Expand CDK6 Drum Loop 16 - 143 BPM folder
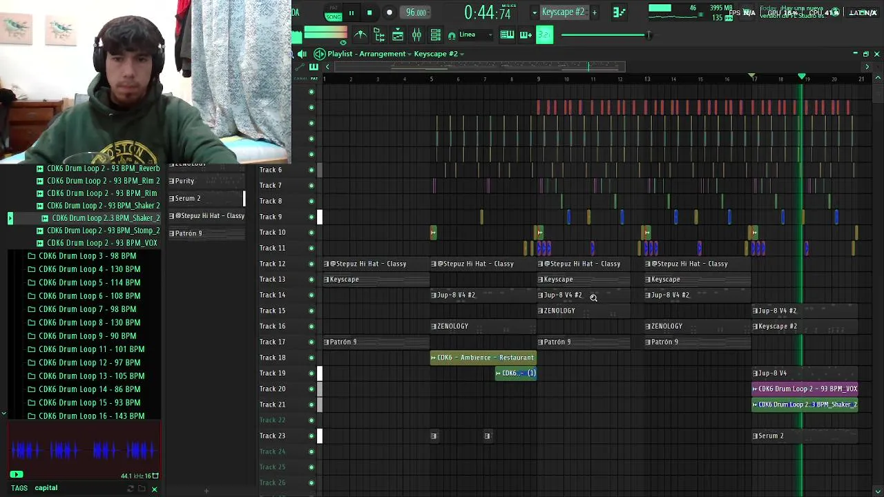 tap(86, 416)
